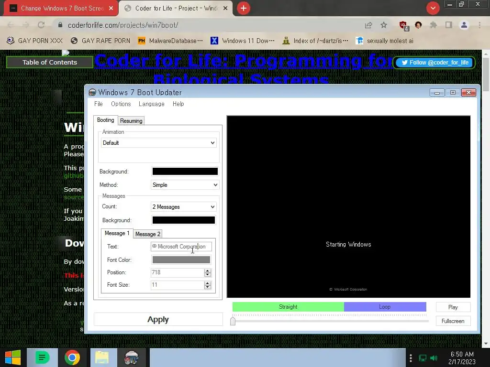Click the message Text input field

point(181,247)
